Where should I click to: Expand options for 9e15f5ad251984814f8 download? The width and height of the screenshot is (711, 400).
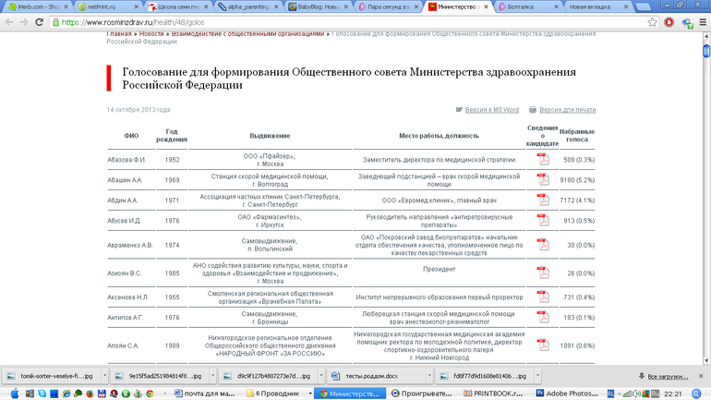(x=212, y=376)
